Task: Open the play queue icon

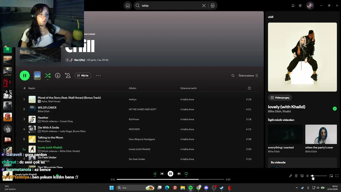Action: (296, 176)
